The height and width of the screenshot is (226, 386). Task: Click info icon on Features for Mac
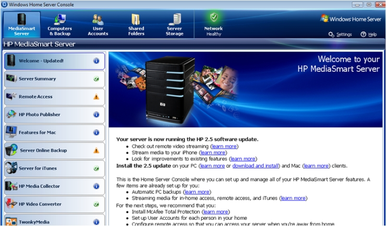[96, 133]
